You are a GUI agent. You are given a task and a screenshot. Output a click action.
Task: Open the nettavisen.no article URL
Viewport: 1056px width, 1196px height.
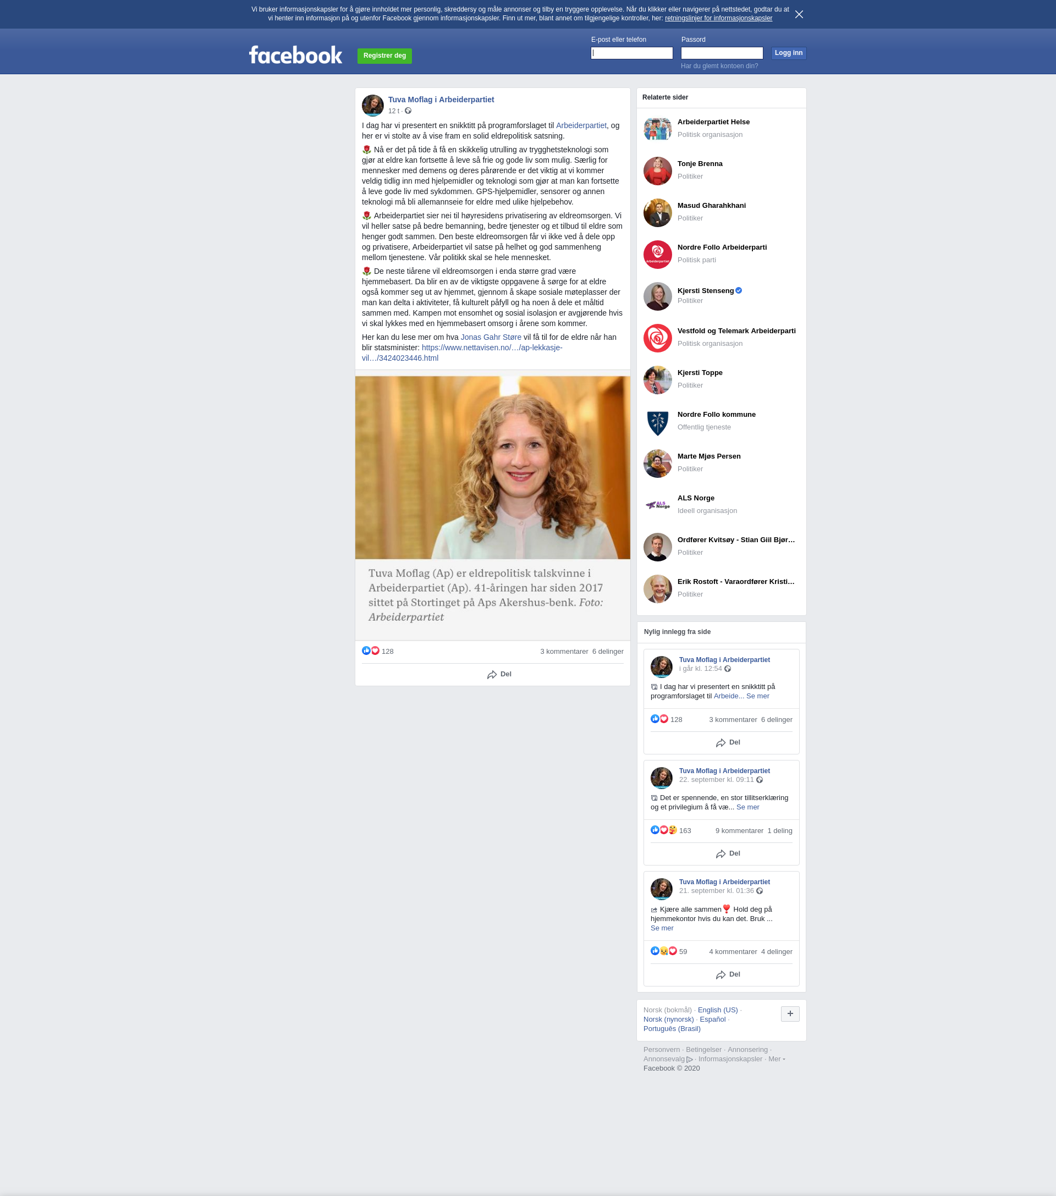[462, 353]
